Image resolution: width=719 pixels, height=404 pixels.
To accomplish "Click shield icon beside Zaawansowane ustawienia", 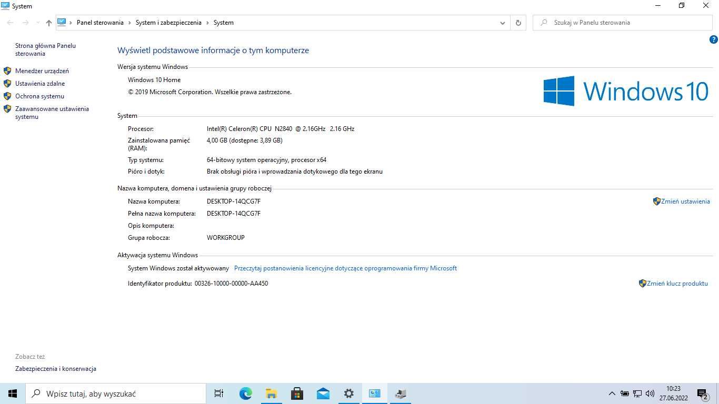I will (x=7, y=109).
